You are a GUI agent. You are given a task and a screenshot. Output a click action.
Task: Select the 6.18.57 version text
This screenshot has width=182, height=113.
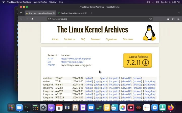pos(59,85)
